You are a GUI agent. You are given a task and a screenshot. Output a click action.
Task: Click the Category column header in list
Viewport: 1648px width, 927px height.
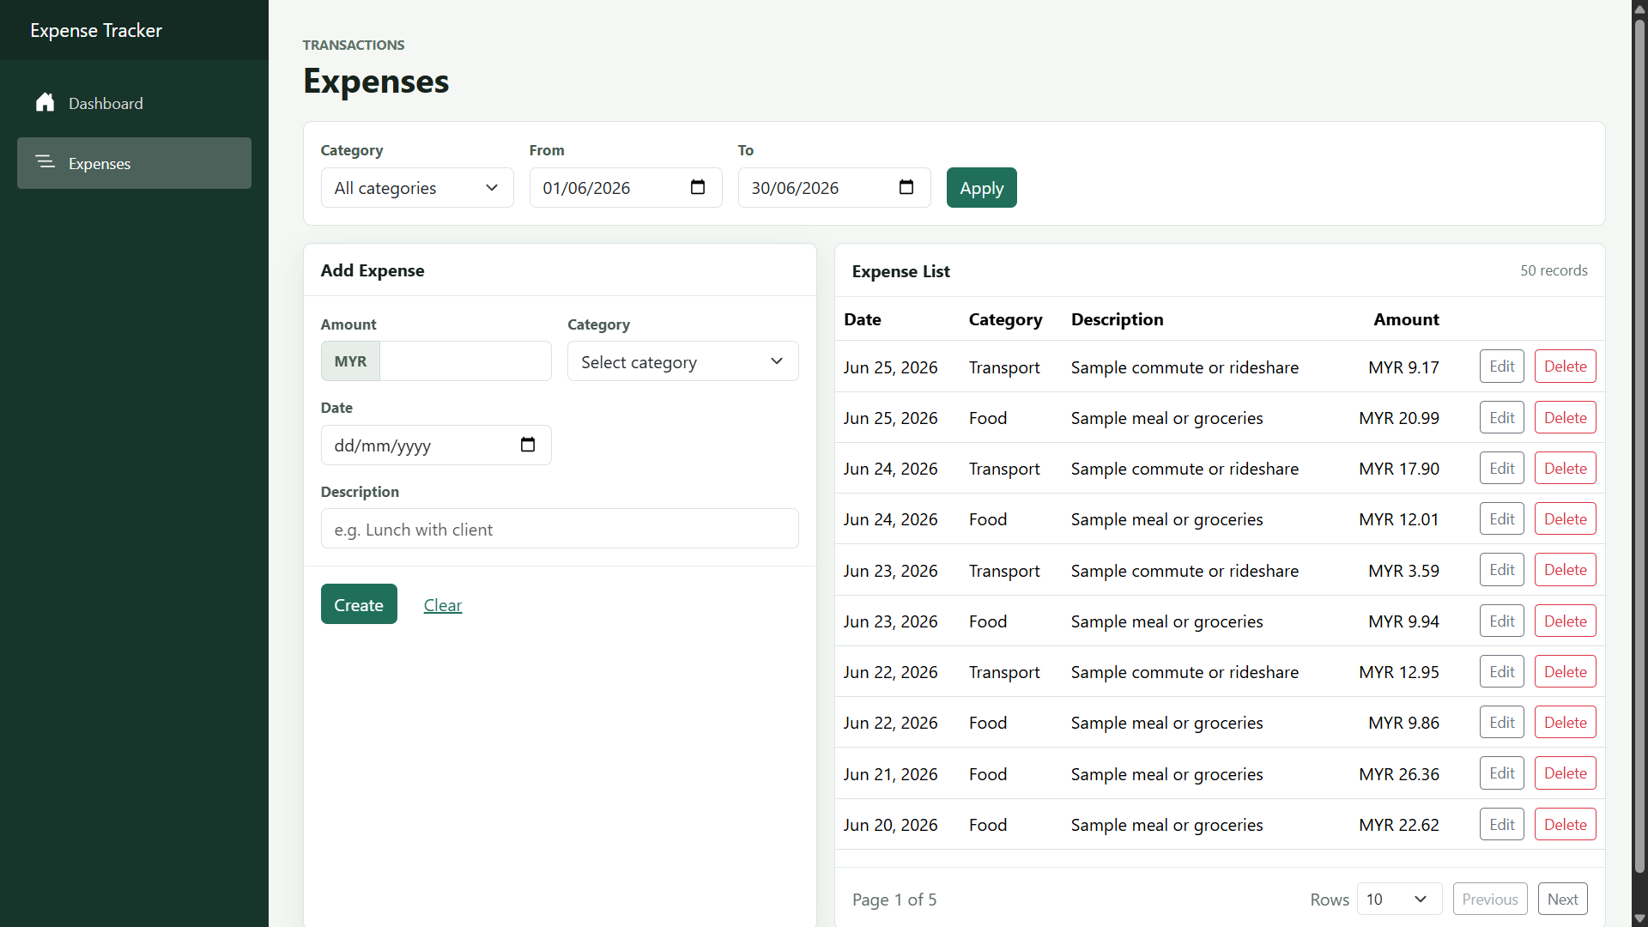[1005, 320]
